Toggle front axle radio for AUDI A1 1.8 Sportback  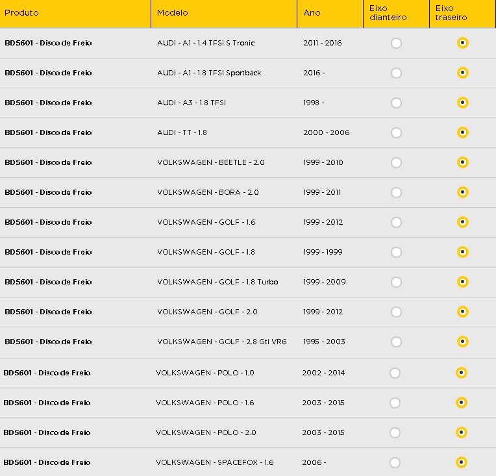396,73
